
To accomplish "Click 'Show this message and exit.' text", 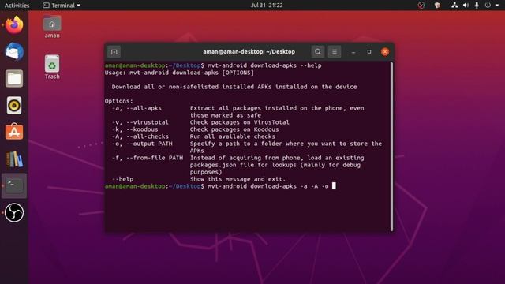I will coord(238,179).
